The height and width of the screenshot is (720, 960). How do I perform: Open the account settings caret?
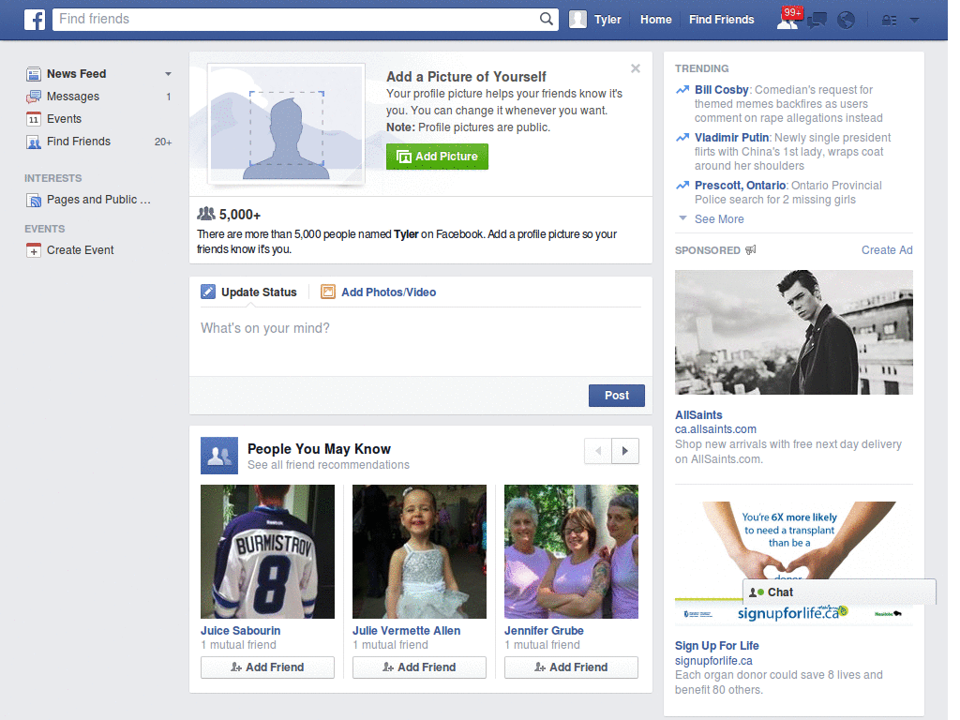click(x=914, y=19)
